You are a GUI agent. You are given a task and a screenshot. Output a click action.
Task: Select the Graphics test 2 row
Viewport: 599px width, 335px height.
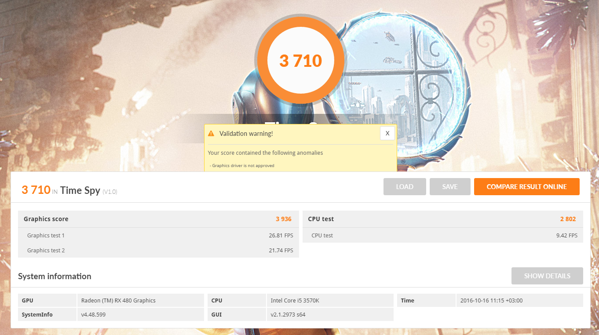[158, 250]
